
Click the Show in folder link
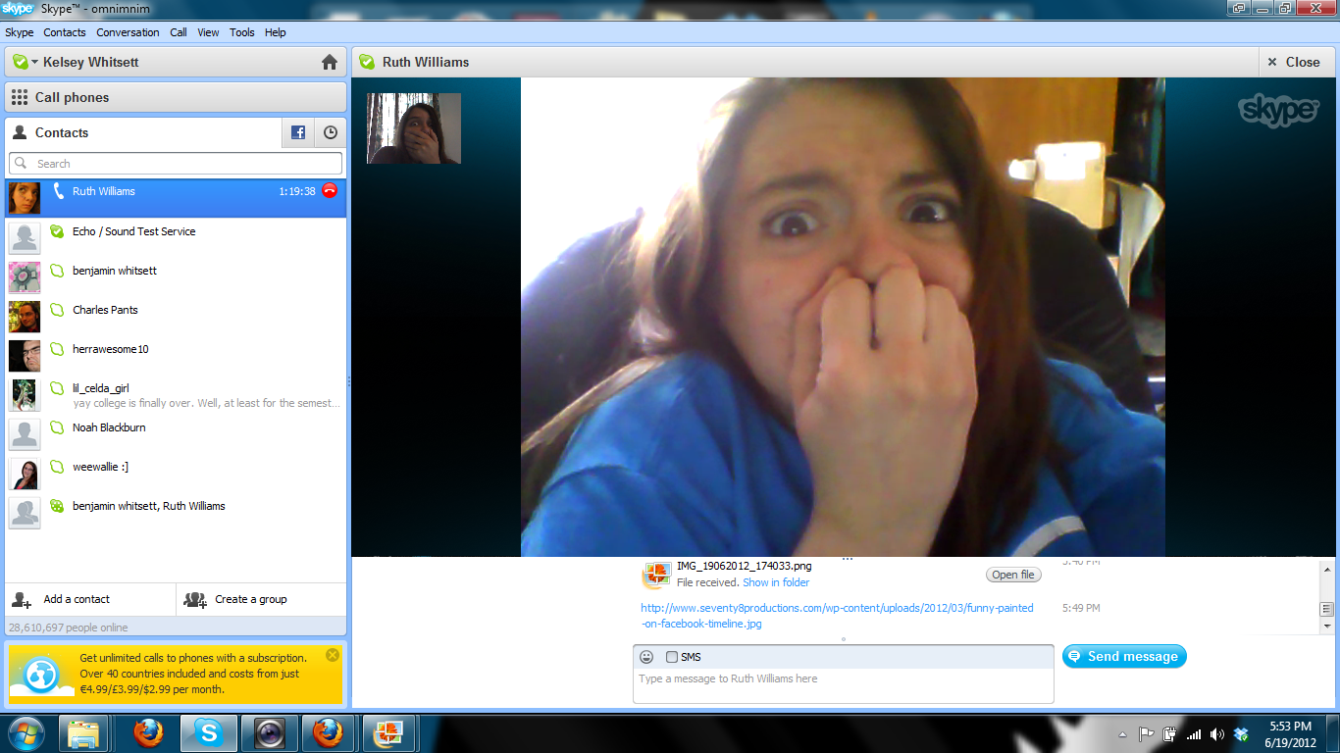pyautogui.click(x=776, y=582)
